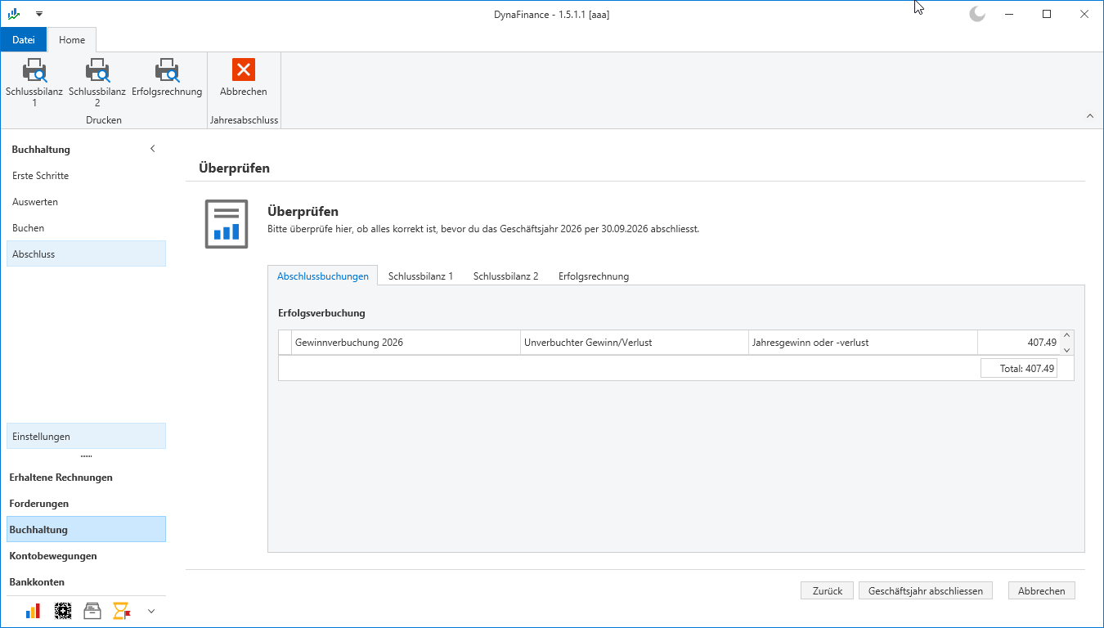Open the Datei menu tab
1104x628 pixels.
tap(24, 40)
